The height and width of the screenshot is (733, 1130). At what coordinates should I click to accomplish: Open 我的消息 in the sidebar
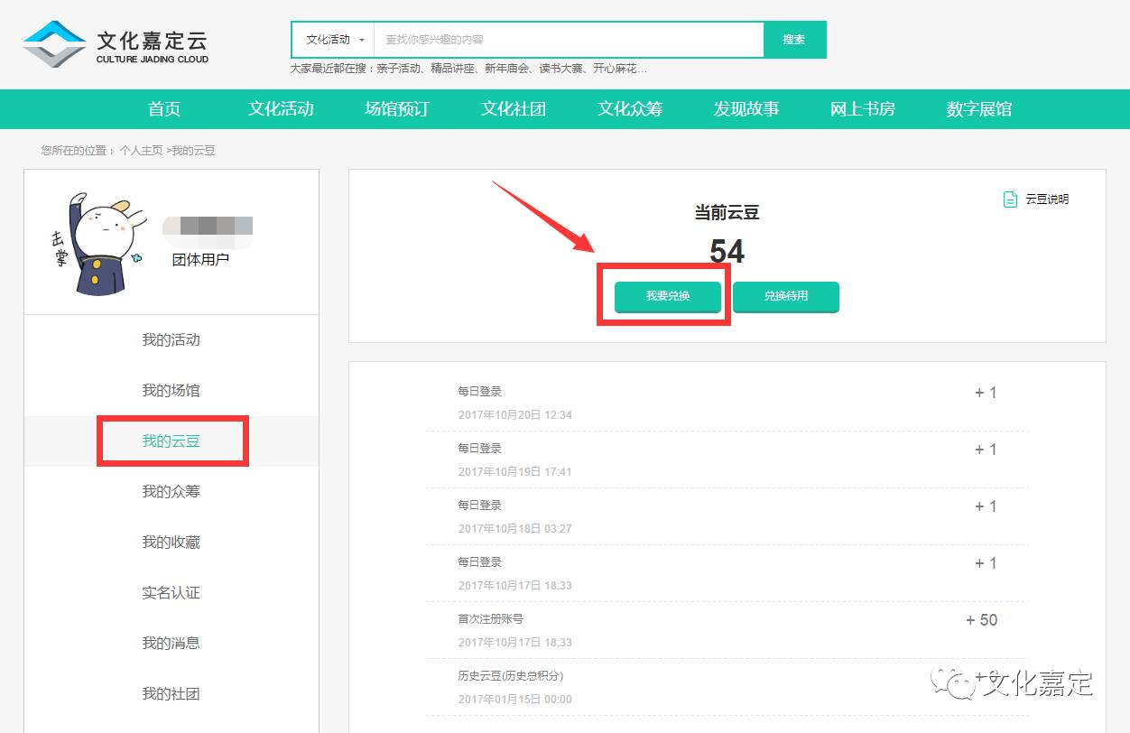[x=171, y=644]
